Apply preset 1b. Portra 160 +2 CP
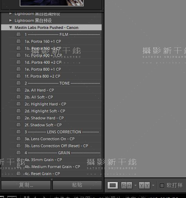 coord(43,48)
